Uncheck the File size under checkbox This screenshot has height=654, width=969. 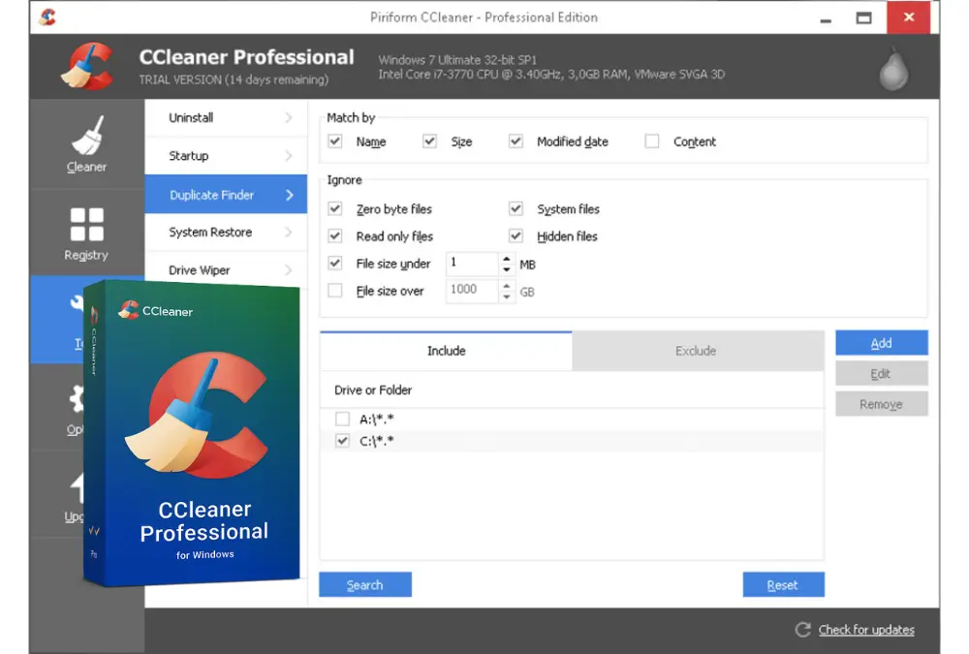pos(335,263)
